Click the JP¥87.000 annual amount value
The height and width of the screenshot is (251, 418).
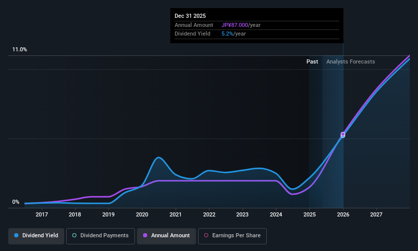point(235,25)
